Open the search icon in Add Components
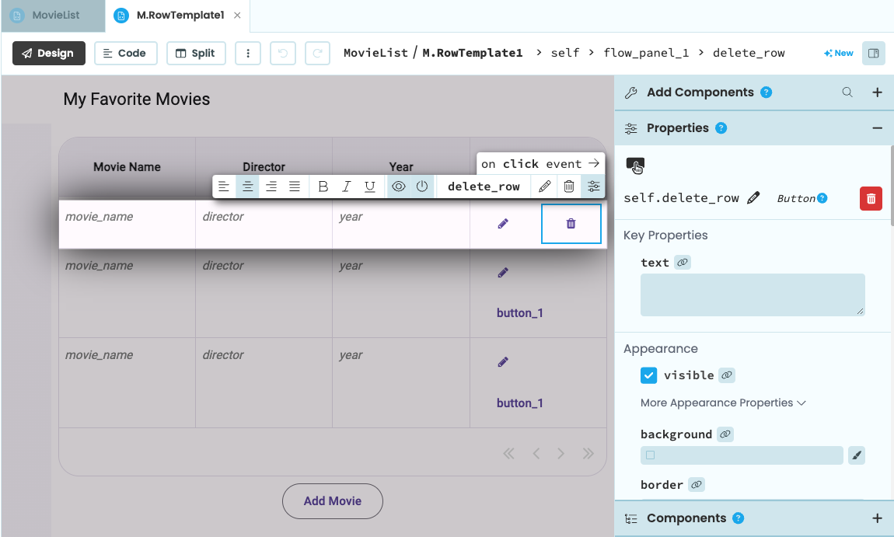 pyautogui.click(x=846, y=92)
